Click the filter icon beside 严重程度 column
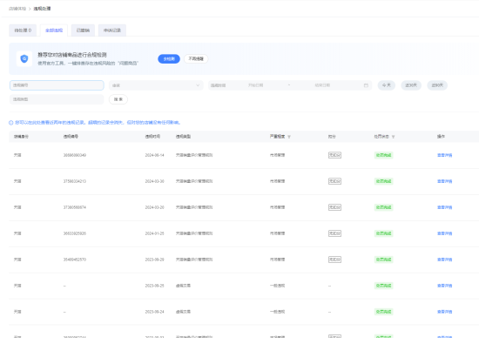 289,137
